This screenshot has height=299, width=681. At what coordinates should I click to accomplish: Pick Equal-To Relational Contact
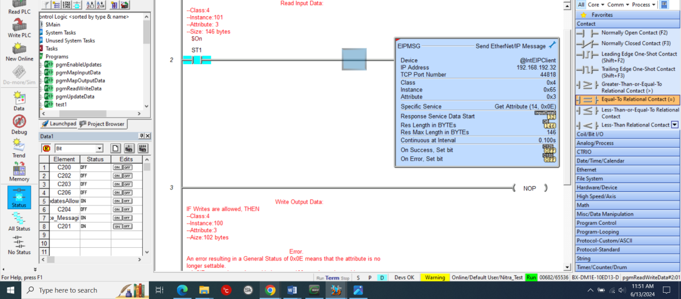pyautogui.click(x=627, y=100)
